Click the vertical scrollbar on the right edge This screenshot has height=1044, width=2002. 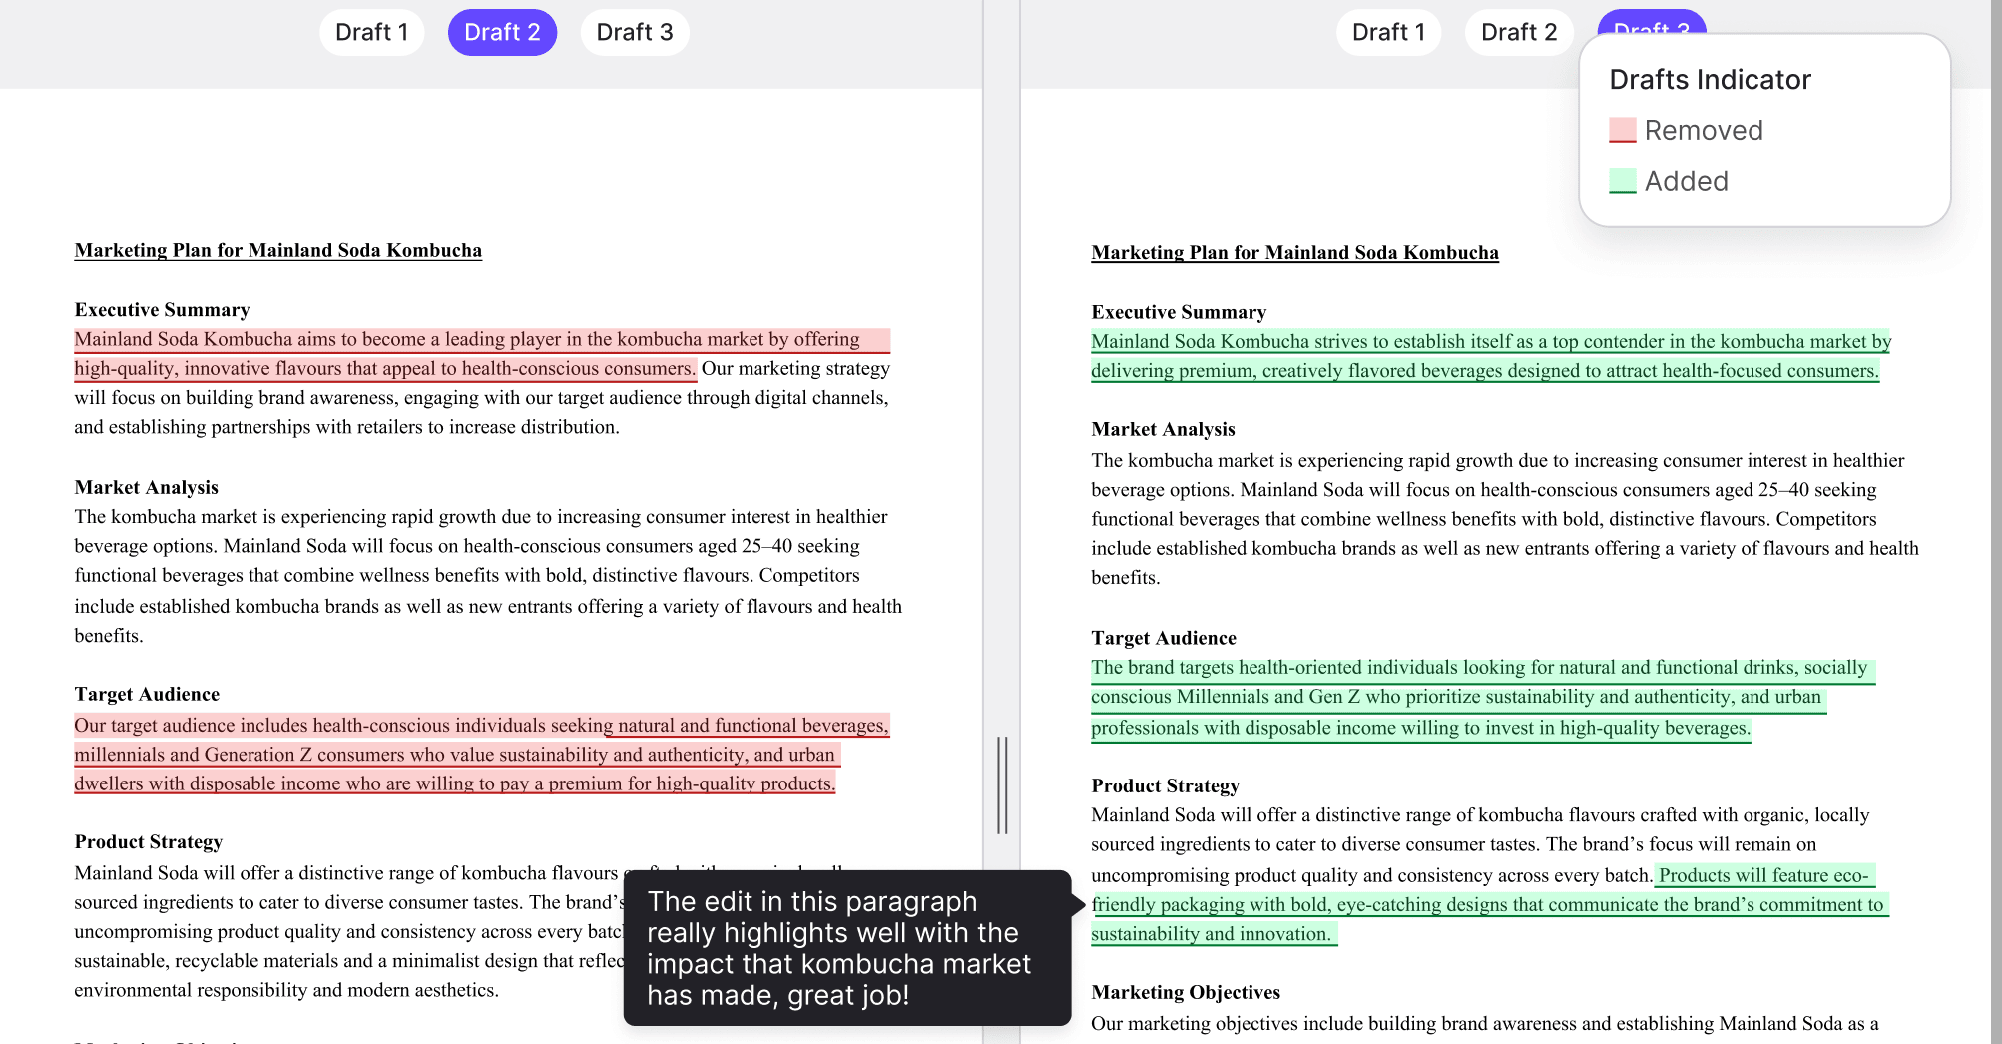tap(1995, 522)
